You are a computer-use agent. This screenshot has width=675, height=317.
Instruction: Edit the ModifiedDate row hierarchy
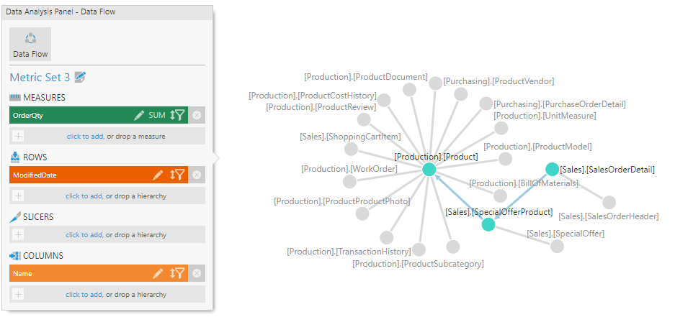pyautogui.click(x=158, y=175)
